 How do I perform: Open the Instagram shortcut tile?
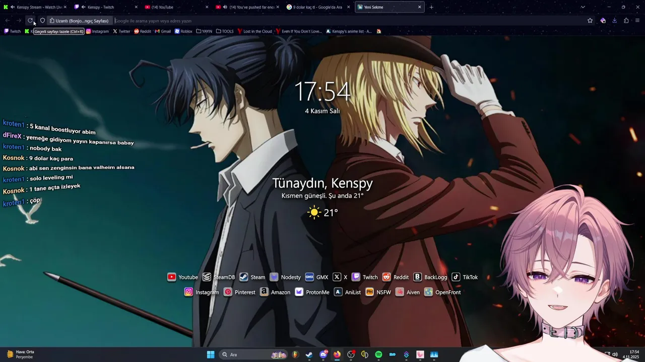[x=202, y=292]
